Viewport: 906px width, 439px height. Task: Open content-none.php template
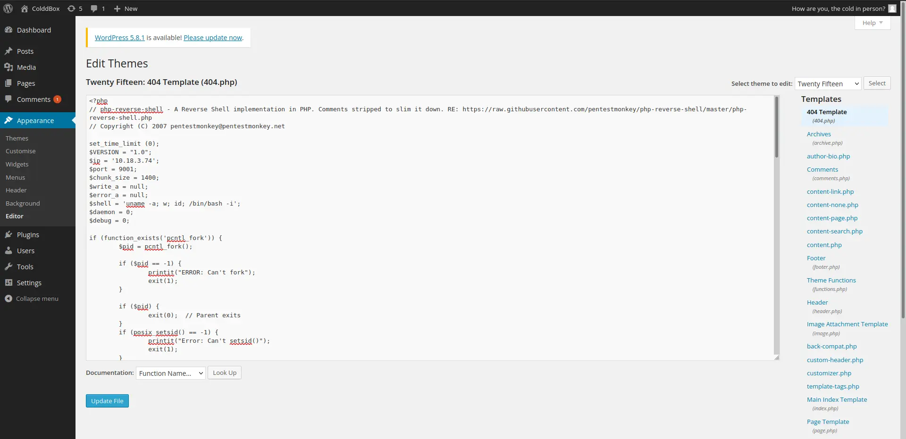click(x=832, y=205)
